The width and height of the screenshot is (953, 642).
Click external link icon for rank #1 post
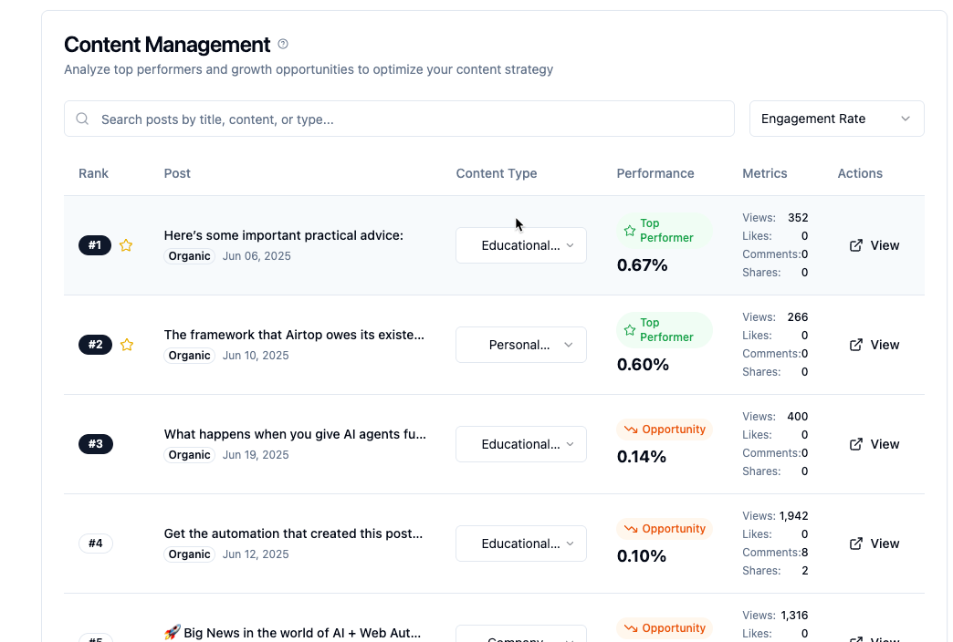coord(856,245)
